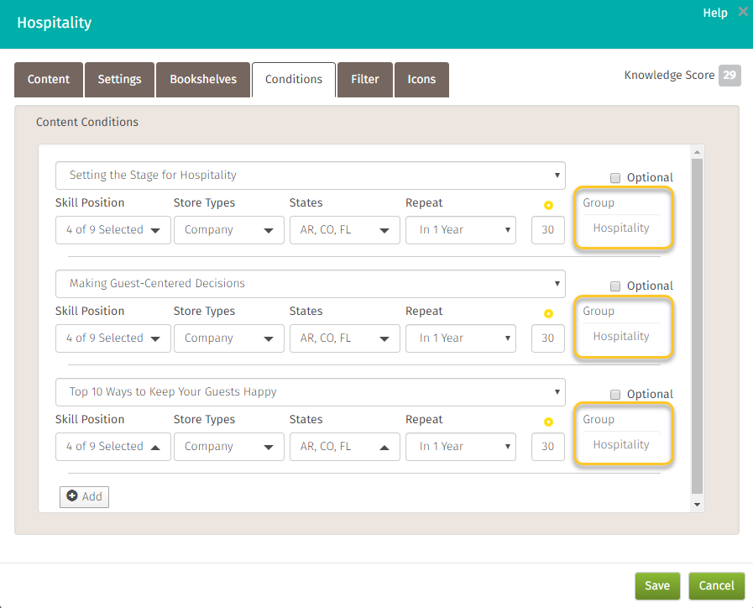
Task: Open the Setting the Stage for Hospitality dropdown
Action: point(311,176)
